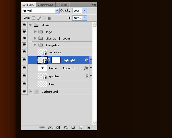The image size is (172, 138).
Task: Hide the logo group
Action: pyautogui.click(x=24, y=31)
